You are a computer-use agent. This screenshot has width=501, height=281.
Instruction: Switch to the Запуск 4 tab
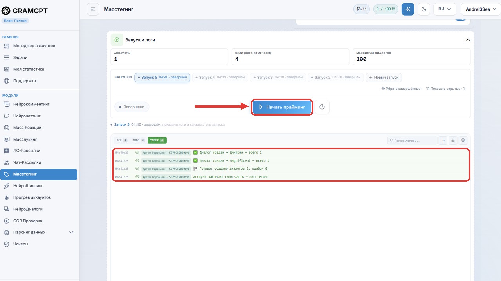220,78
